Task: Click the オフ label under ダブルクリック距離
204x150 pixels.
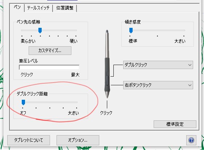Action: pos(23,113)
